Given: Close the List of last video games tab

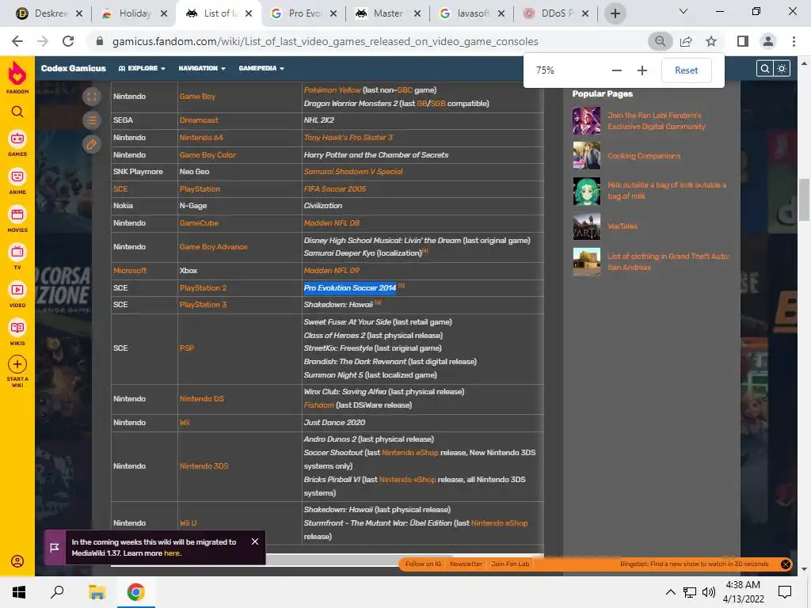Looking at the screenshot, I should tap(249, 13).
